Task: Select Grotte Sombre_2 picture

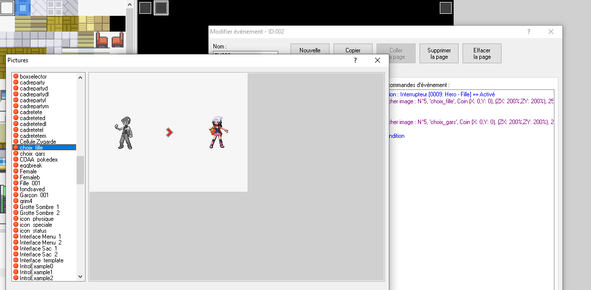Action: [40, 213]
